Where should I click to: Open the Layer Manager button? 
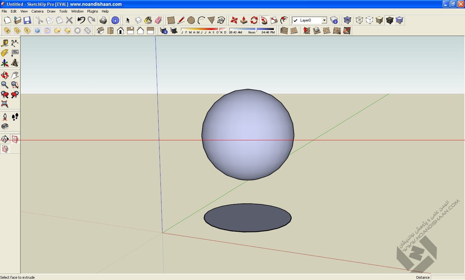point(334,20)
